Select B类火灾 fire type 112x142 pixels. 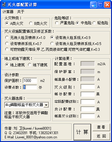[38, 23]
